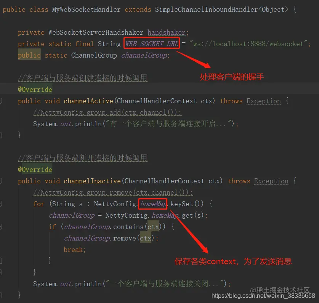The image size is (319, 303).
Task: Click the ws://localhost:8888/websocket string
Action: (248, 44)
